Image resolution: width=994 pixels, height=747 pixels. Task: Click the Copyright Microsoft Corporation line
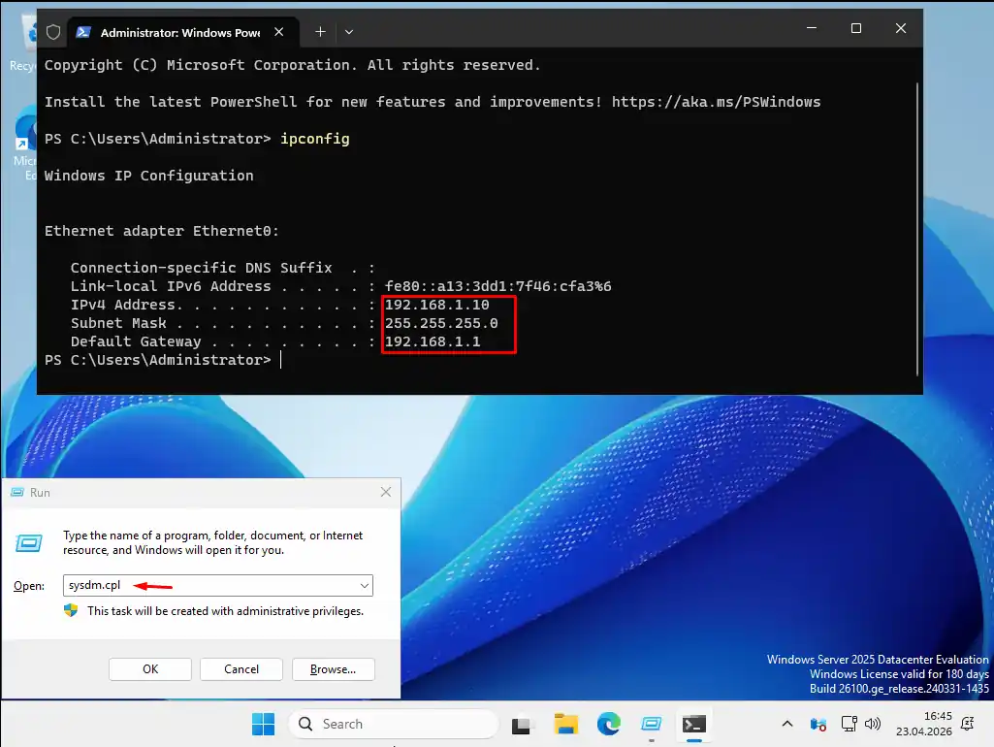point(292,65)
